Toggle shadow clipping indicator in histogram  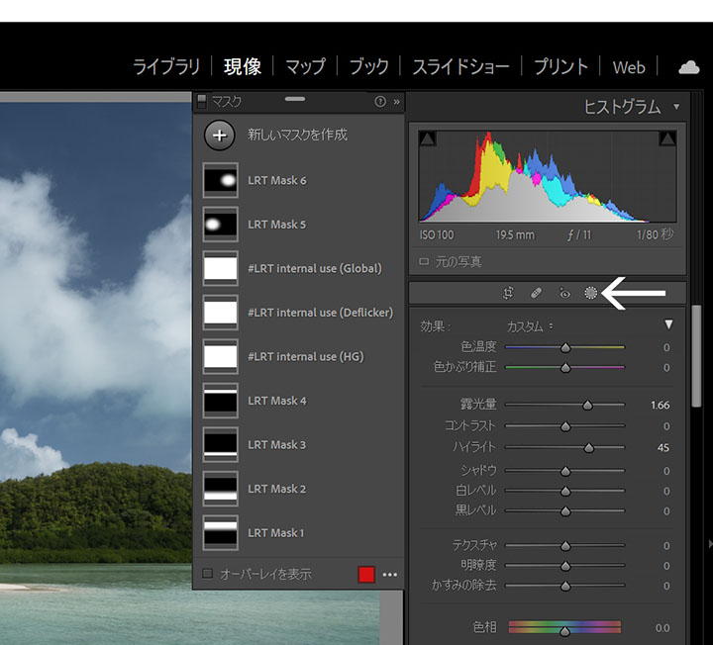[428, 138]
